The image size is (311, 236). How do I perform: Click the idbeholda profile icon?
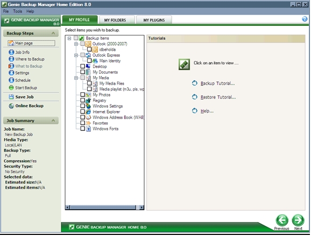[95, 50]
